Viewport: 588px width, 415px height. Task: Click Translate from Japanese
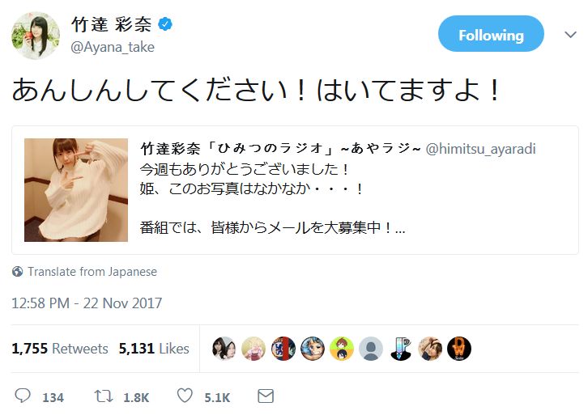tap(92, 272)
